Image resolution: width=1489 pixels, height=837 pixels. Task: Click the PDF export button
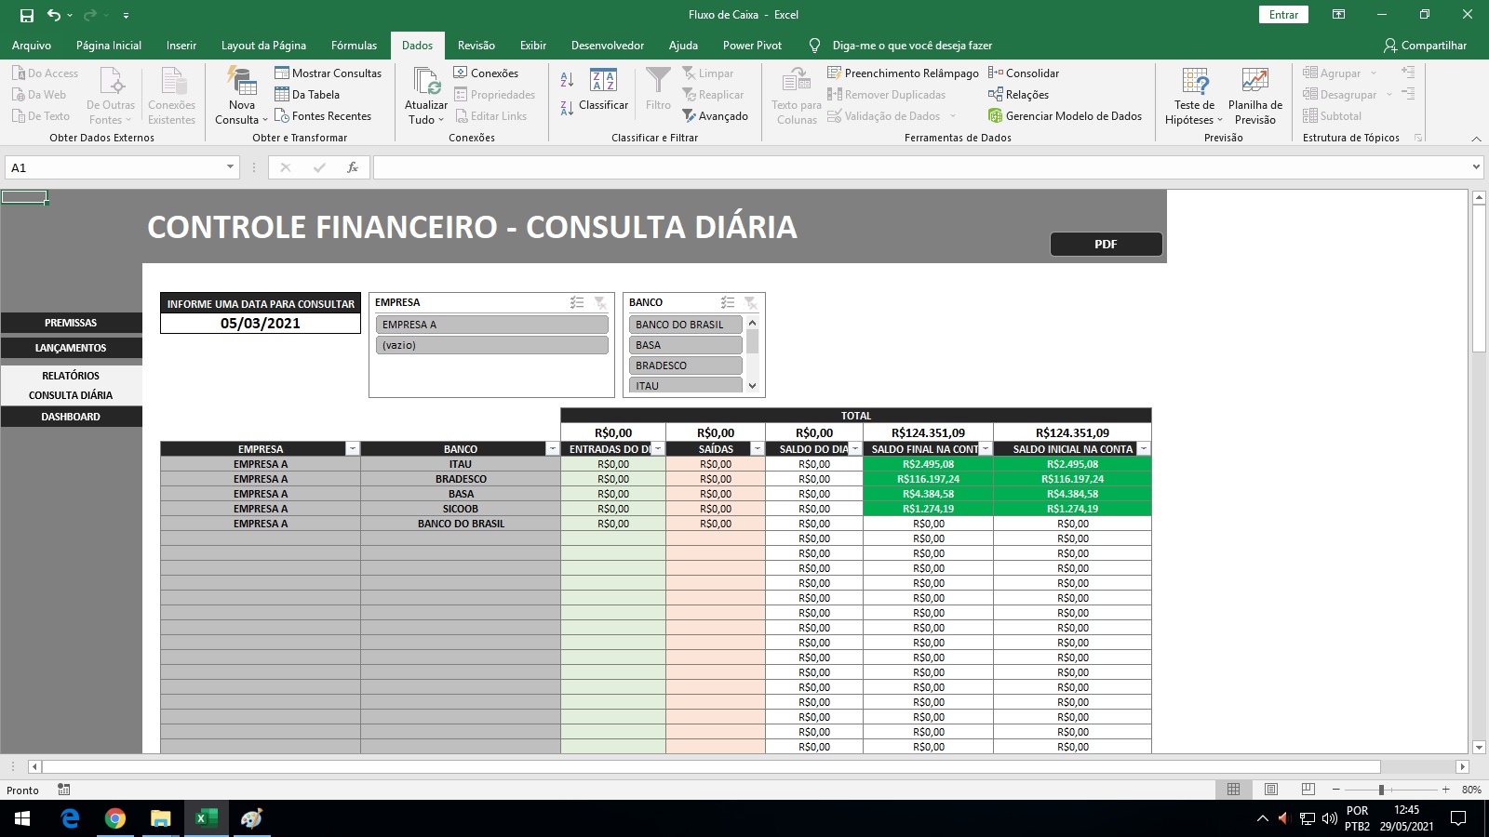coord(1106,244)
